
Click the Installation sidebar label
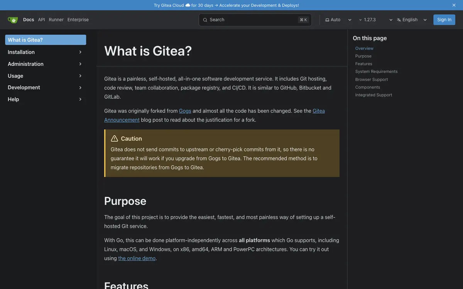[x=21, y=52]
